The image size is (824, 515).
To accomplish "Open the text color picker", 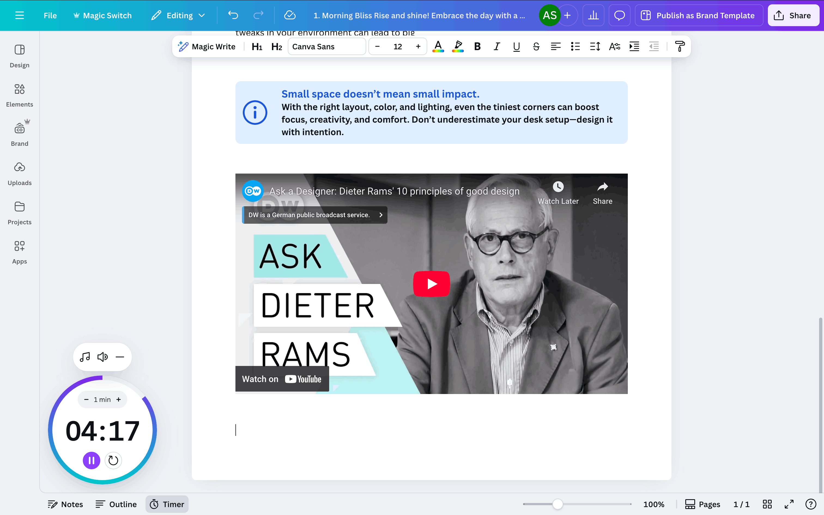I will (x=438, y=47).
